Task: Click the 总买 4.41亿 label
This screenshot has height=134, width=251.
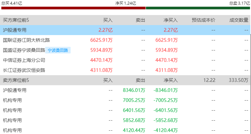Action: pyautogui.click(x=11, y=3)
